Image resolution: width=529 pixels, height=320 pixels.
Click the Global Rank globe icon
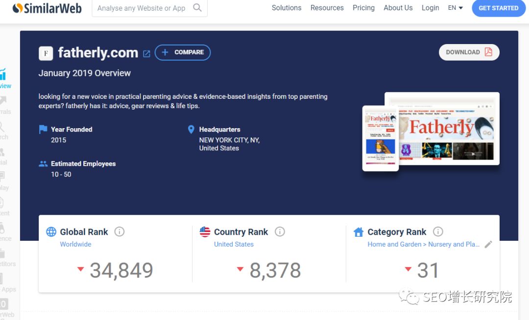51,232
